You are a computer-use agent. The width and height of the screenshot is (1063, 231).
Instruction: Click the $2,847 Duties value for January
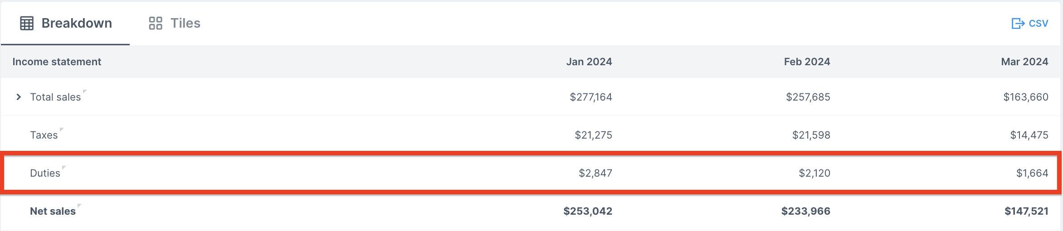[595, 173]
